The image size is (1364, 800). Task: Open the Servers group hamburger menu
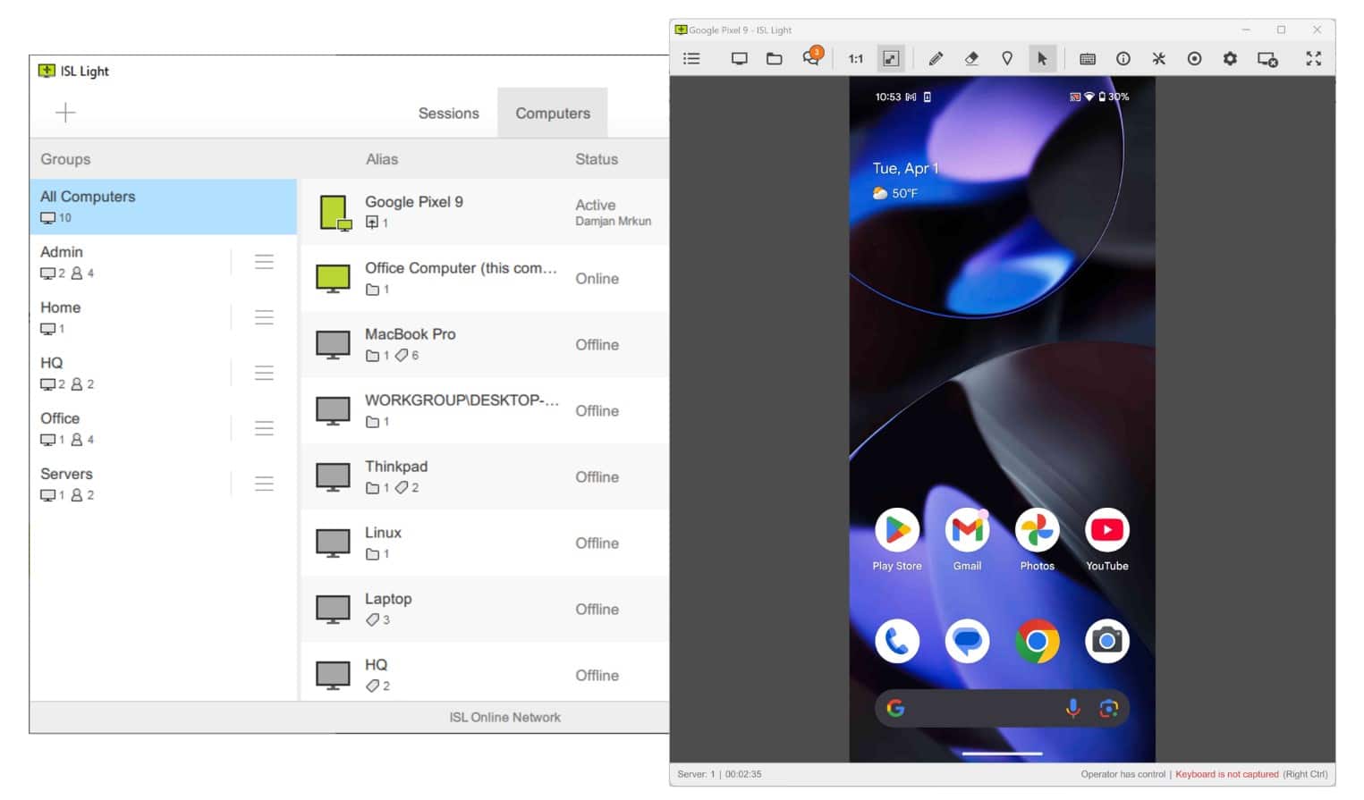[264, 484]
